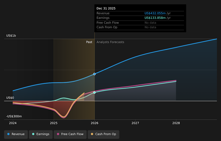Click the US$133.858m earnings value in tooltip
221x141 pixels.
155,18
